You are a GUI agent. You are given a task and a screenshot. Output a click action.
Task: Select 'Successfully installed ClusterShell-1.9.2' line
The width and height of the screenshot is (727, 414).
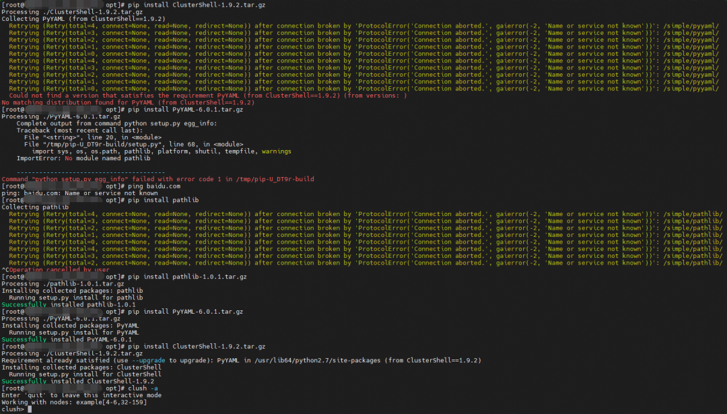78,381
